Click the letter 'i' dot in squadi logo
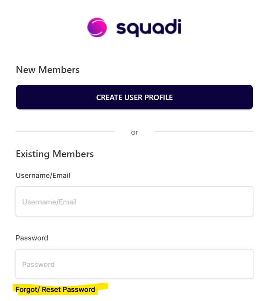 pos(179,21)
